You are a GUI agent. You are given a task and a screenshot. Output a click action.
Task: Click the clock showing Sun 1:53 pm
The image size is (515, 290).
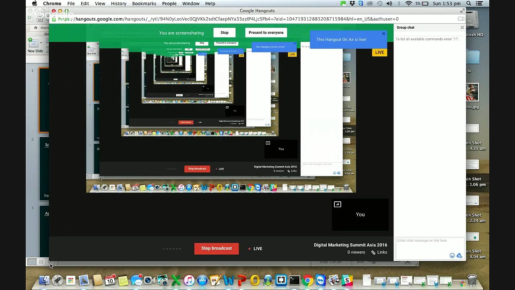coord(447,4)
